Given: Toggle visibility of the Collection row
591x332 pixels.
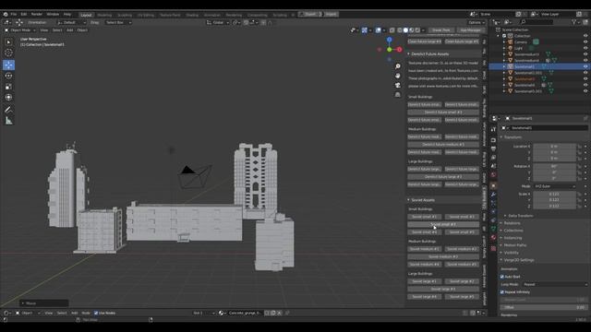Looking at the screenshot, I should point(585,36).
